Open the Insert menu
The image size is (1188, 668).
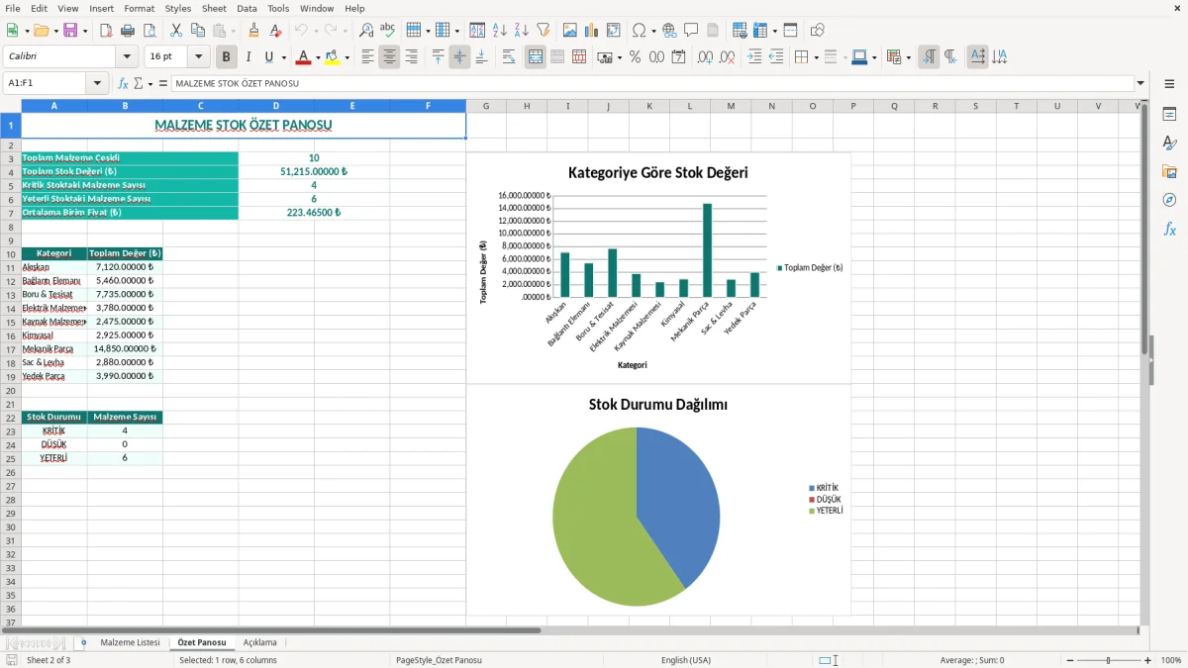pyautogui.click(x=101, y=8)
